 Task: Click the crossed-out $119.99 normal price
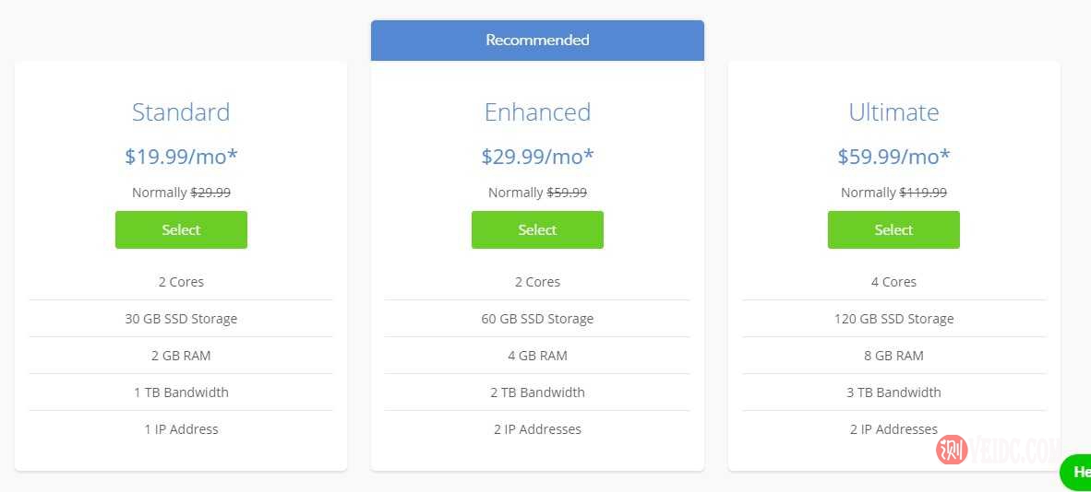(x=923, y=193)
